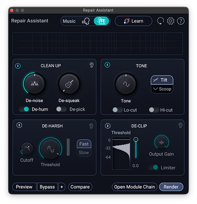Click the spectrum display area
Viewport: 197px width, 204px height.
pyautogui.click(x=98, y=44)
